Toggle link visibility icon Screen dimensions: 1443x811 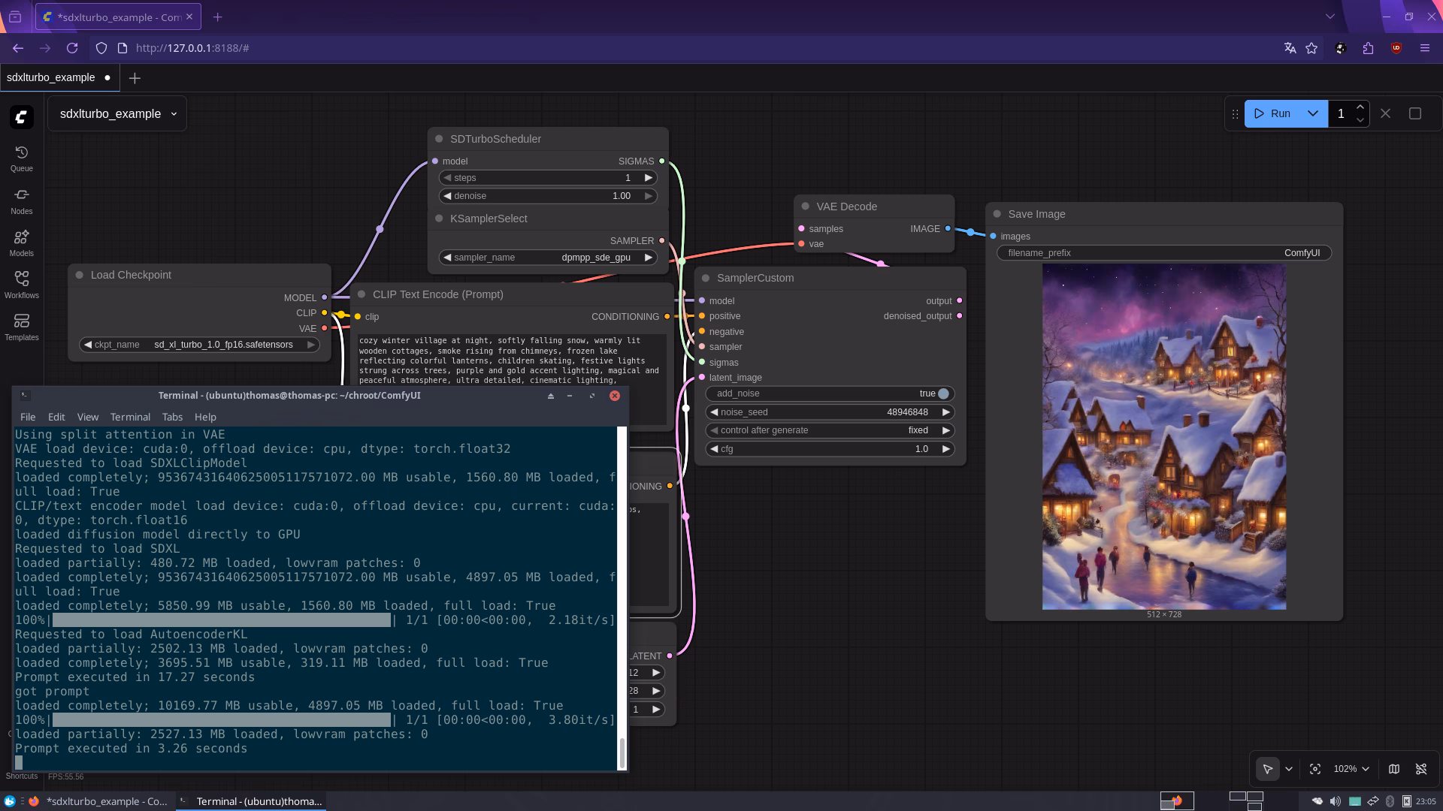point(1421,769)
